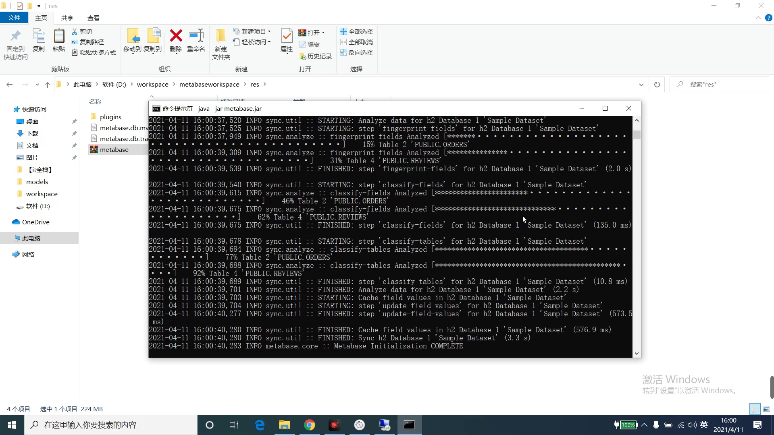Click the Refresh button beside the address bar
The width and height of the screenshot is (774, 435).
[657, 85]
